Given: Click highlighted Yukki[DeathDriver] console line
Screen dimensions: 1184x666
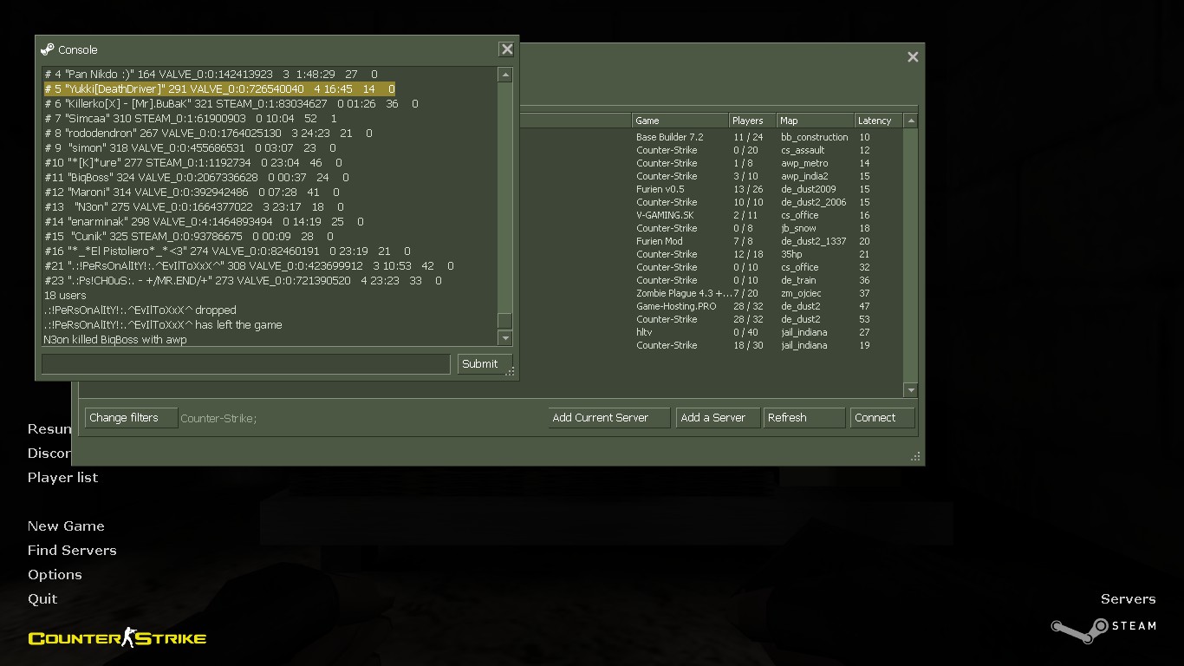Looking at the screenshot, I should [x=219, y=89].
